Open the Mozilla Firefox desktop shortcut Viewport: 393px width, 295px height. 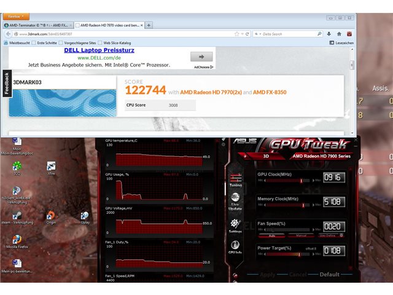tap(17, 242)
